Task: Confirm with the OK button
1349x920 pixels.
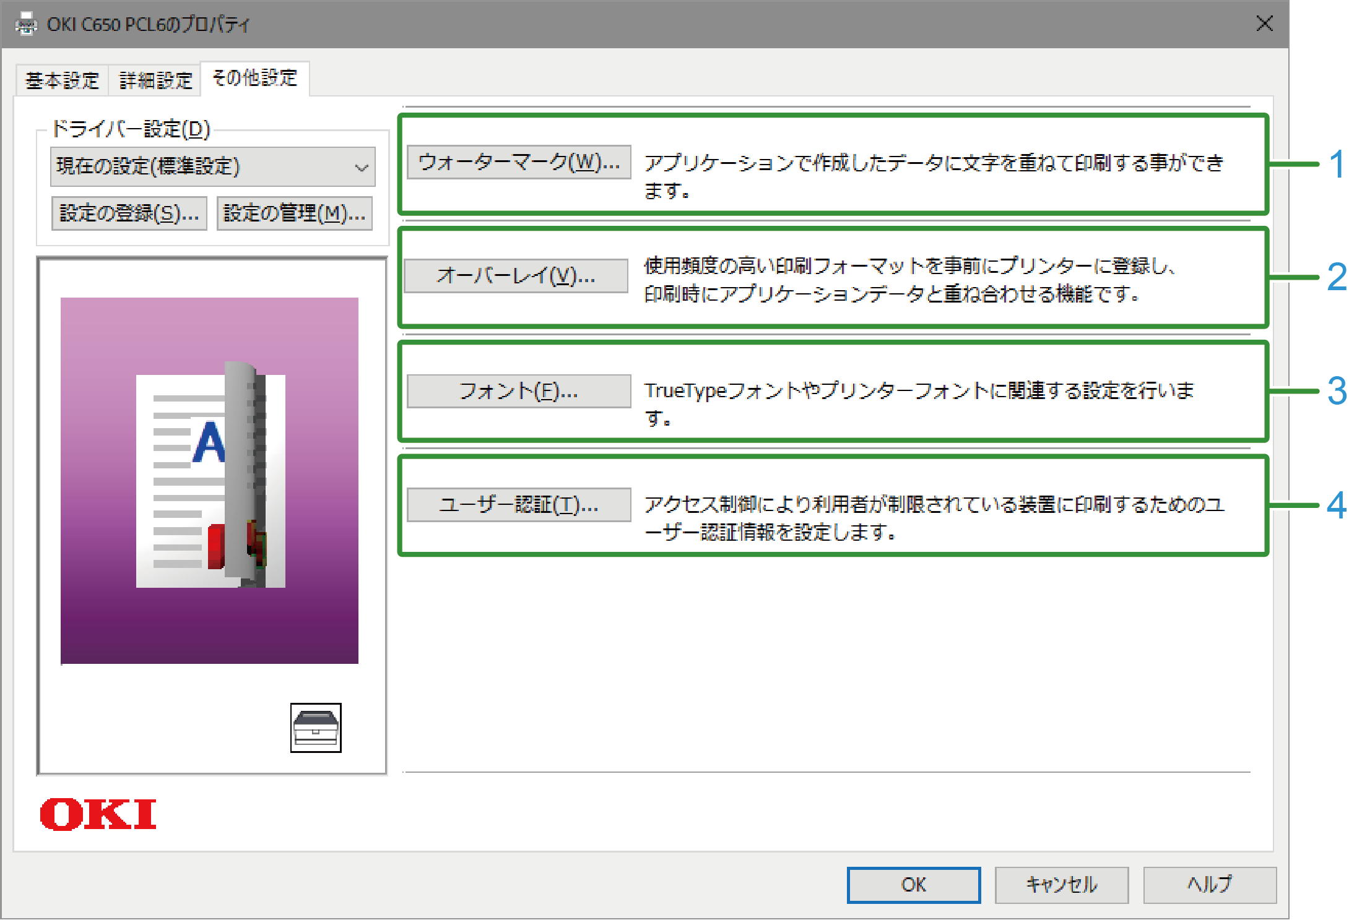Action: tap(913, 885)
